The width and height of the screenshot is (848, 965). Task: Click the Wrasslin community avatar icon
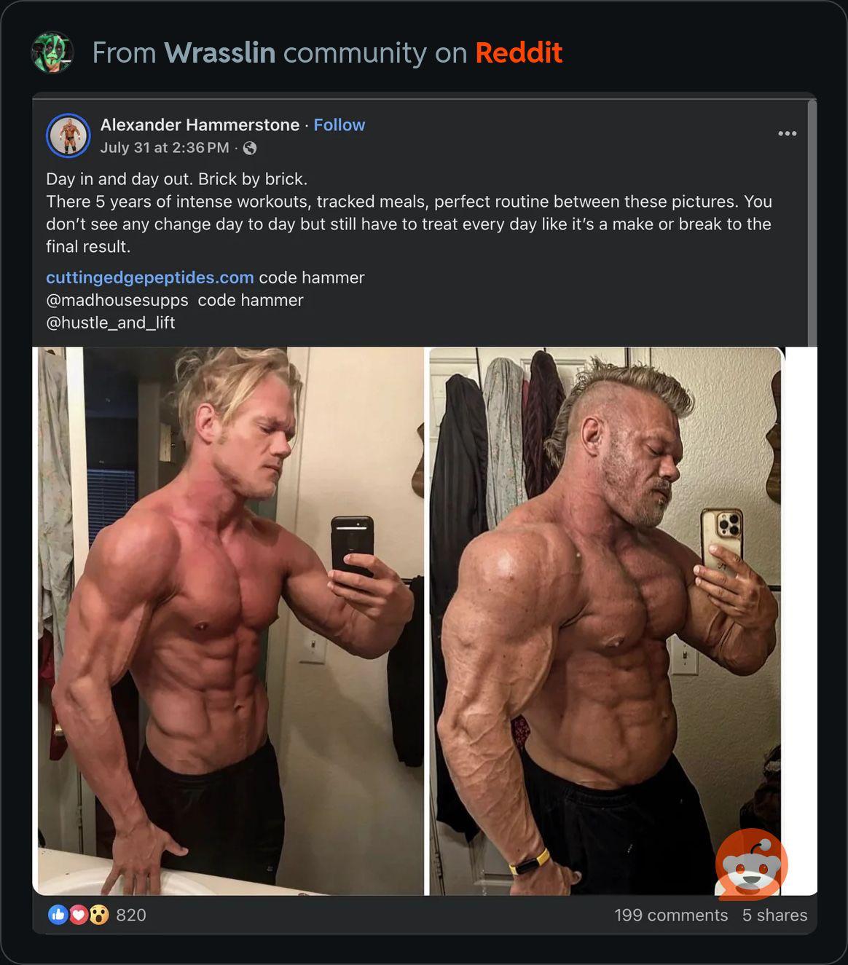52,52
